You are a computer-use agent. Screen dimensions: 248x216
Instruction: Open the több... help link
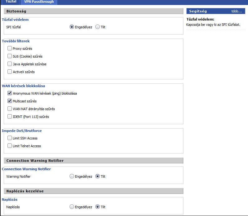pyautogui.click(x=237, y=11)
